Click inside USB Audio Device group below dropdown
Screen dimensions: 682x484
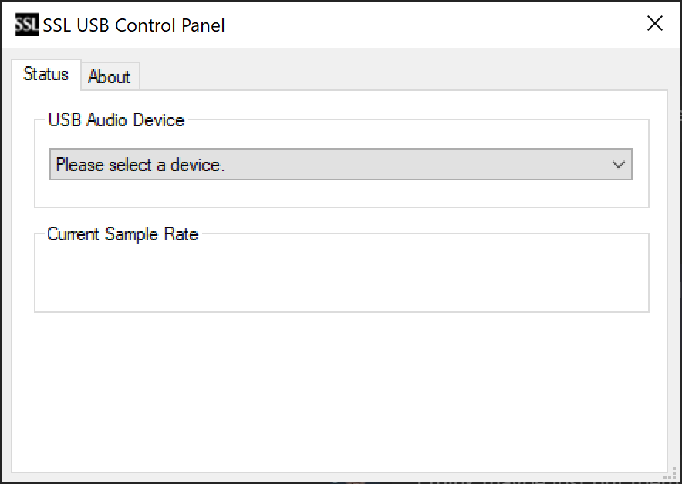pos(342,193)
